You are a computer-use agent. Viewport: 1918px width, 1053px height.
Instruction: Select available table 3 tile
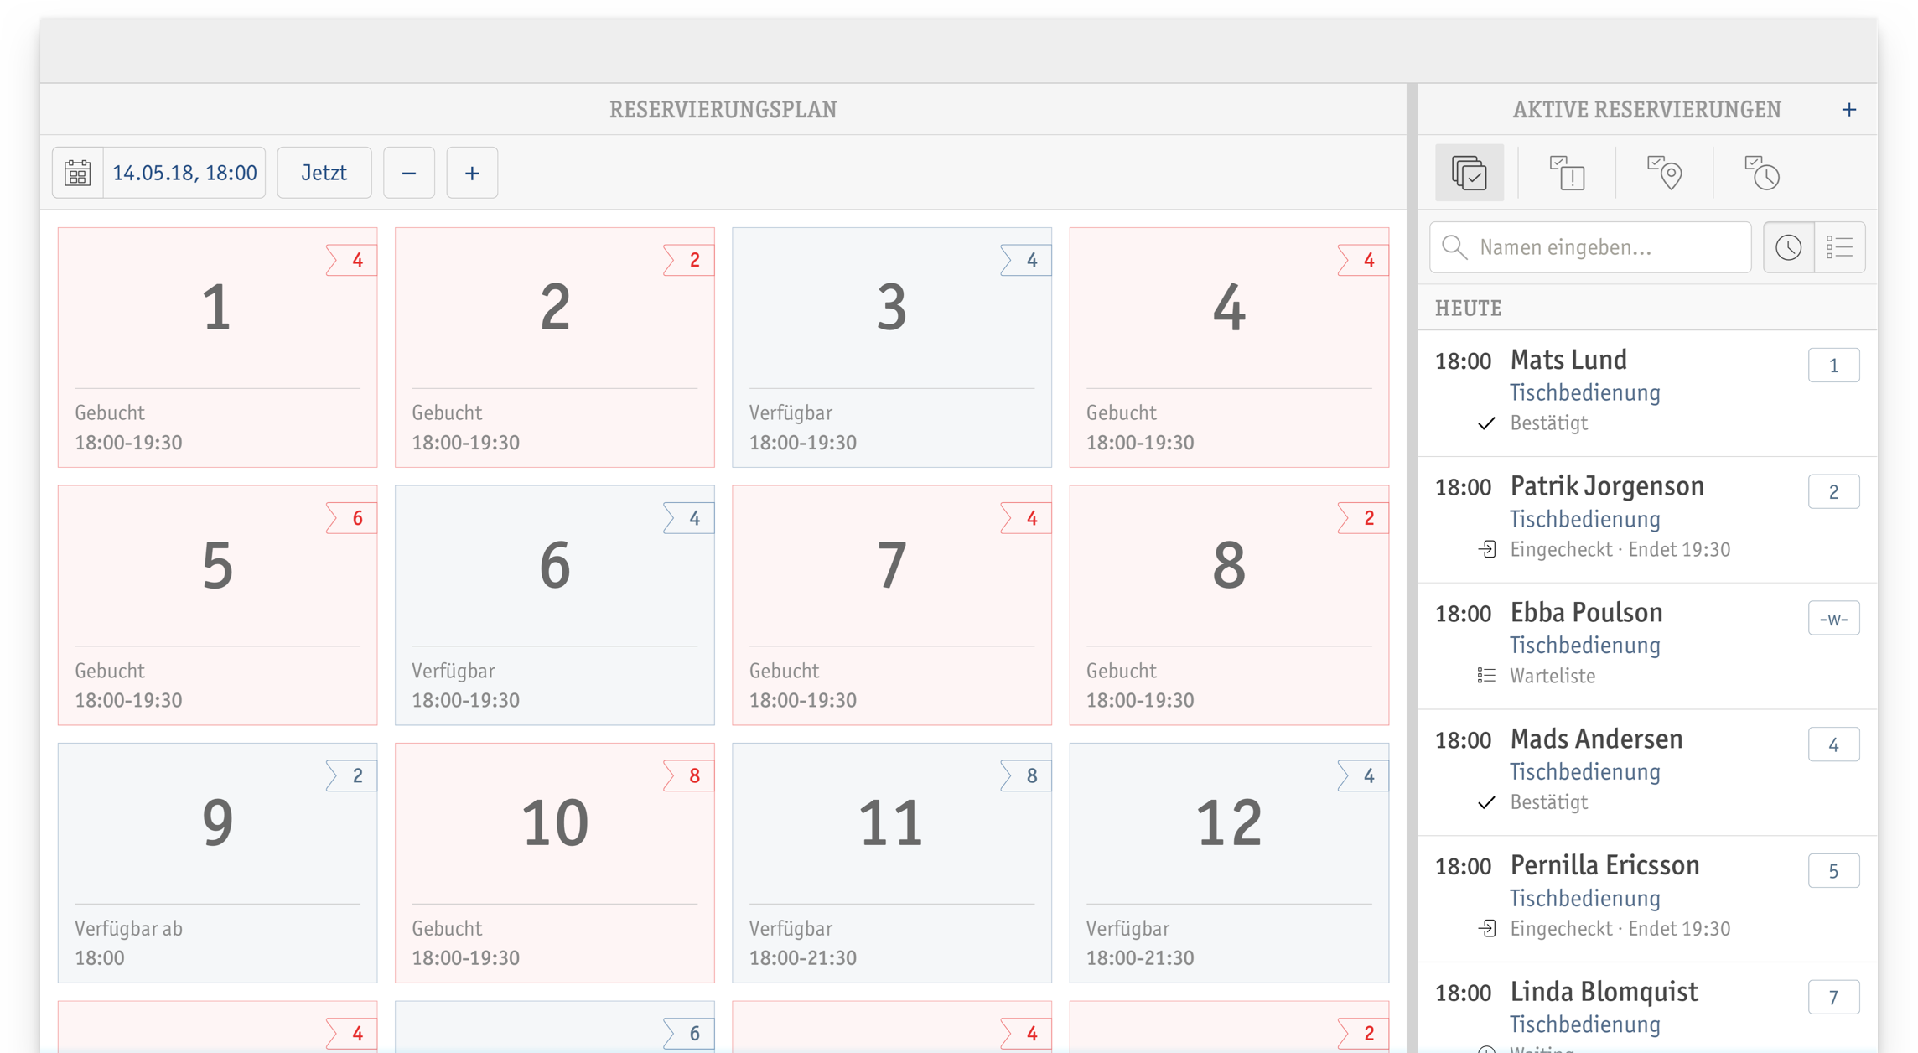[891, 347]
